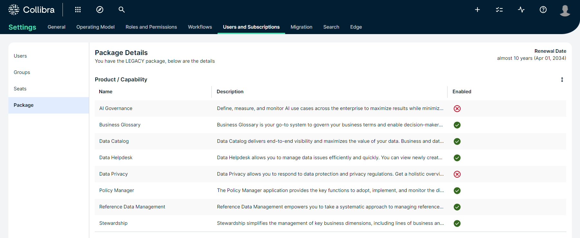Click the Collibra logo
Viewport: 580px width, 238px height.
click(x=32, y=10)
